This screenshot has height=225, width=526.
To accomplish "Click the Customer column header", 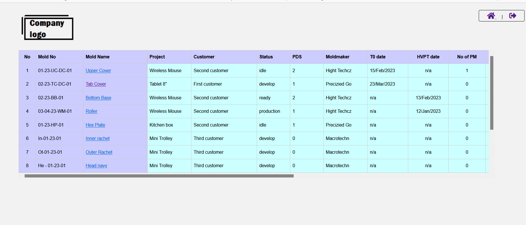I will click(204, 57).
